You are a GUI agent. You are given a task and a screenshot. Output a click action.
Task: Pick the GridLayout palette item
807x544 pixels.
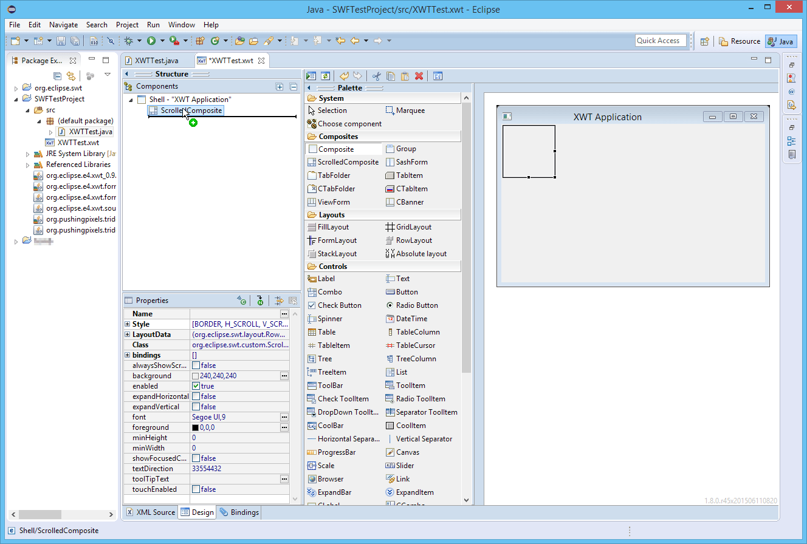click(x=408, y=227)
